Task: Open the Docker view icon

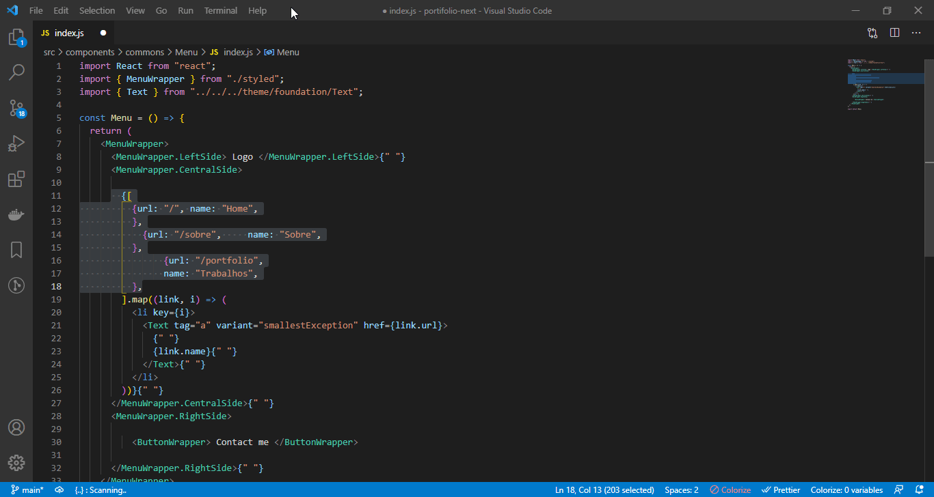Action: (16, 214)
